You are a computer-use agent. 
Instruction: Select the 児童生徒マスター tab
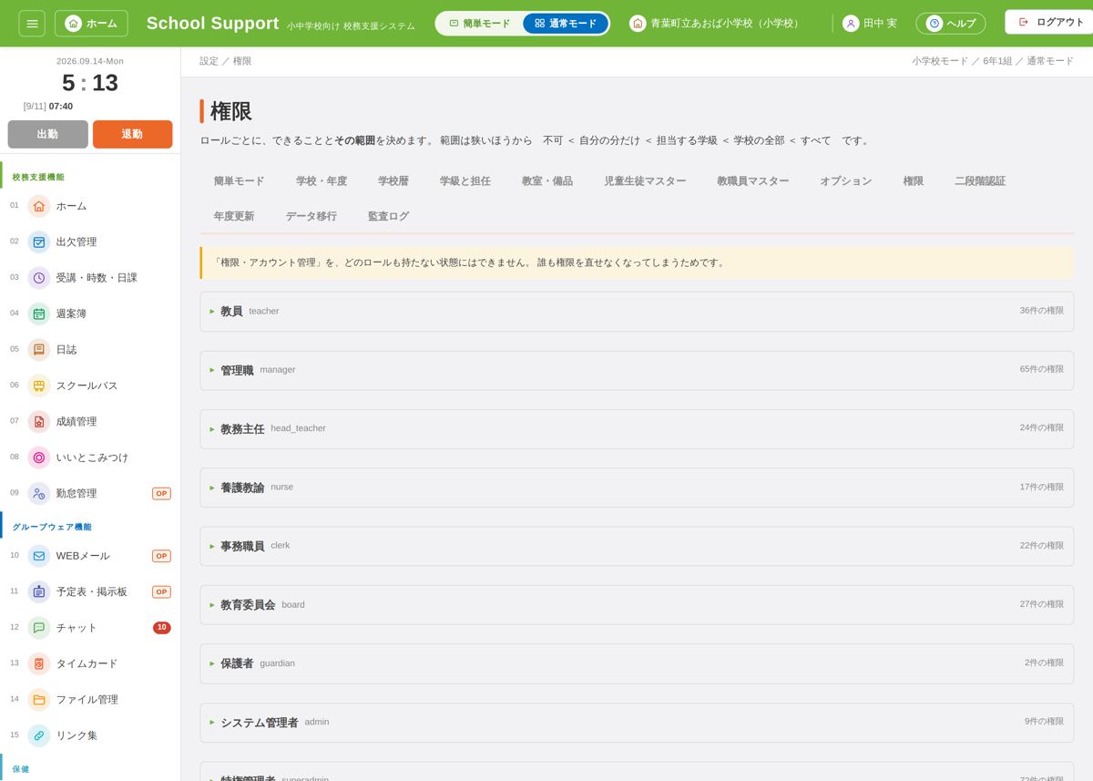(x=645, y=181)
